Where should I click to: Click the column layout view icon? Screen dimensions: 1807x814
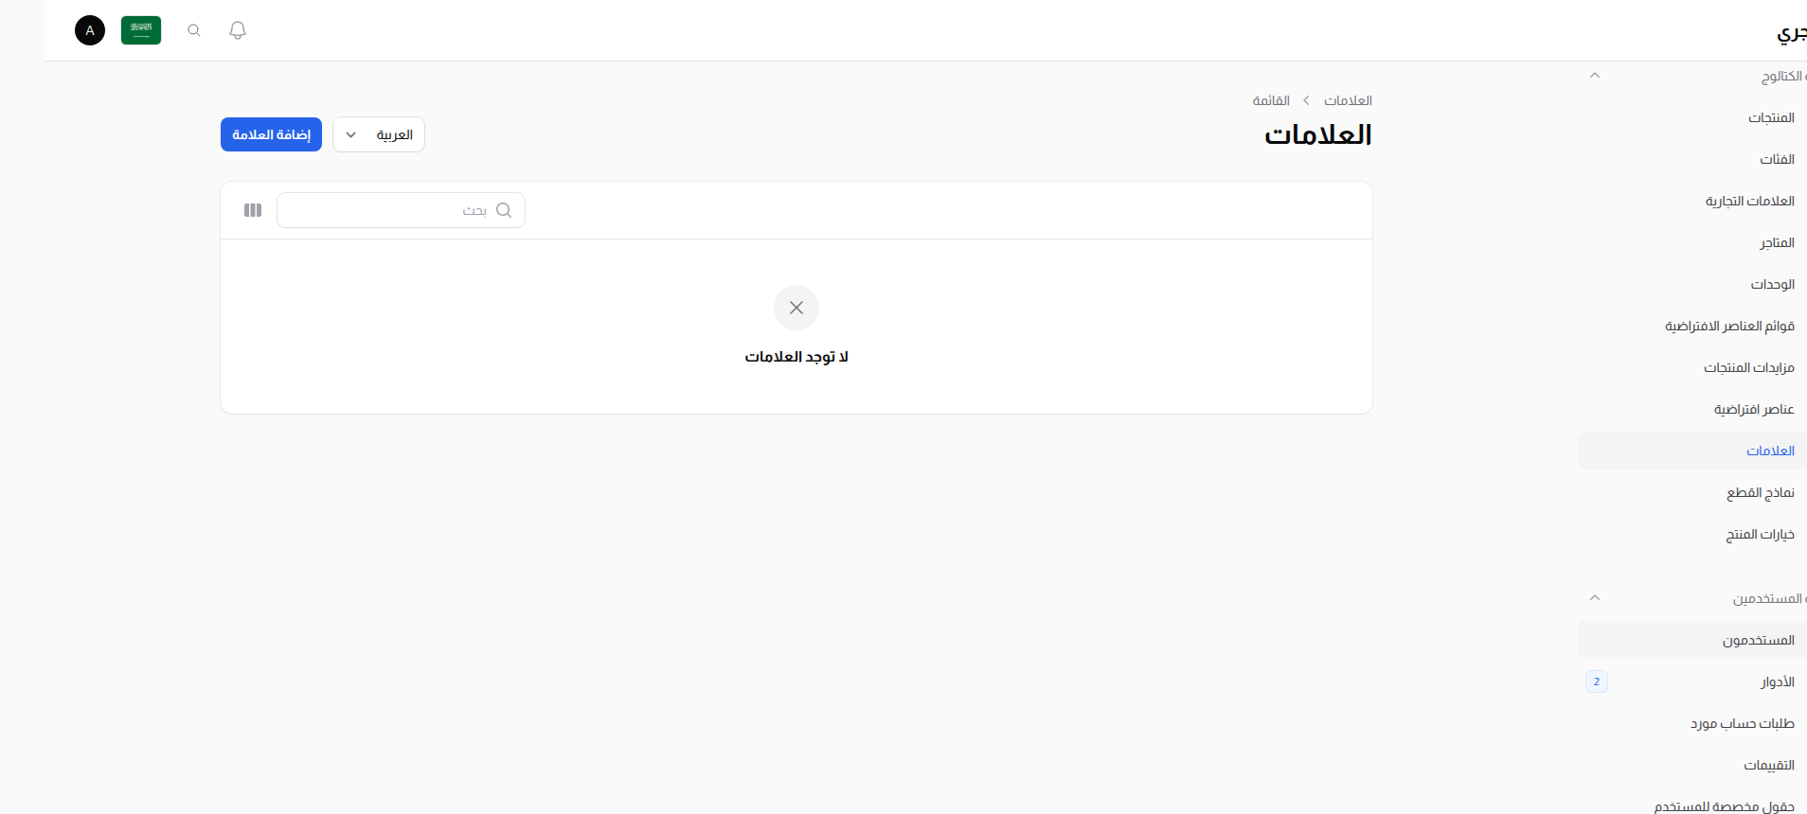point(253,209)
